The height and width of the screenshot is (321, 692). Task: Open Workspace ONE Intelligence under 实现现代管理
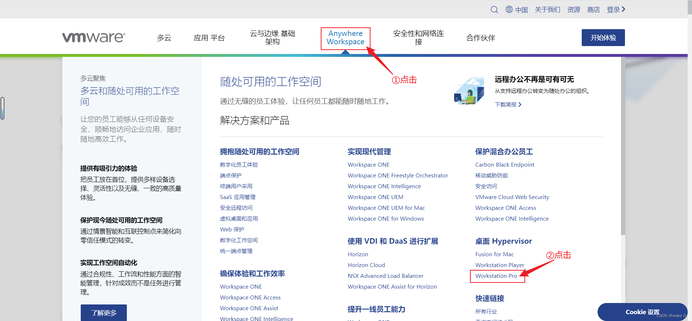(384, 186)
